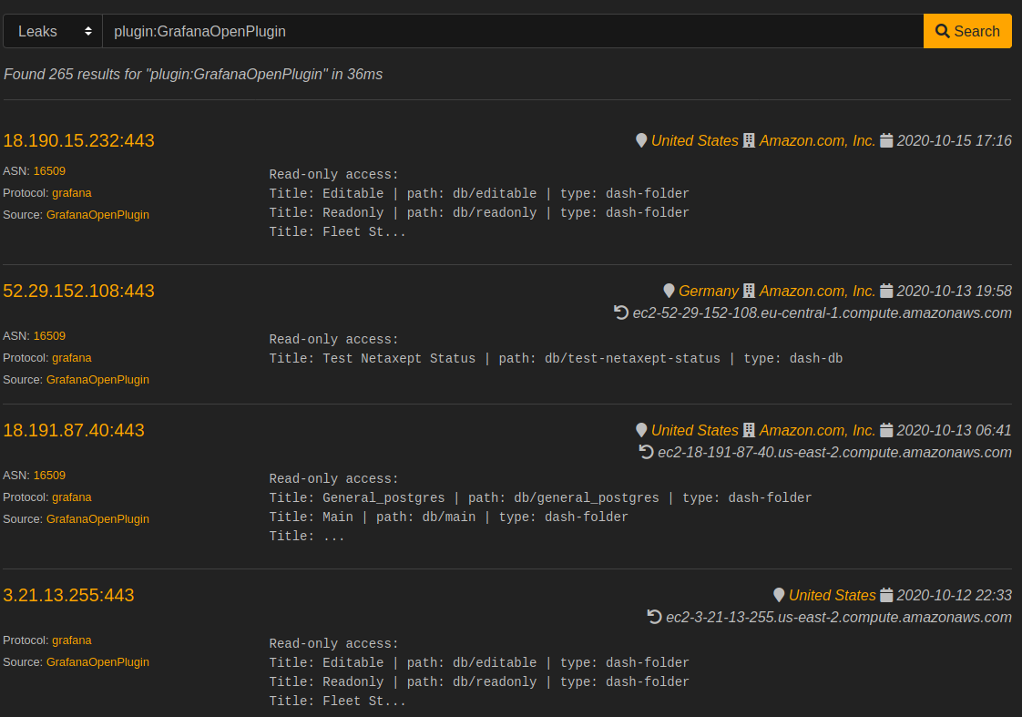Screen dimensions: 1022x717
Task: Click 'Title: Readonly' line in 3.21.13.255 result
Action: click(479, 682)
